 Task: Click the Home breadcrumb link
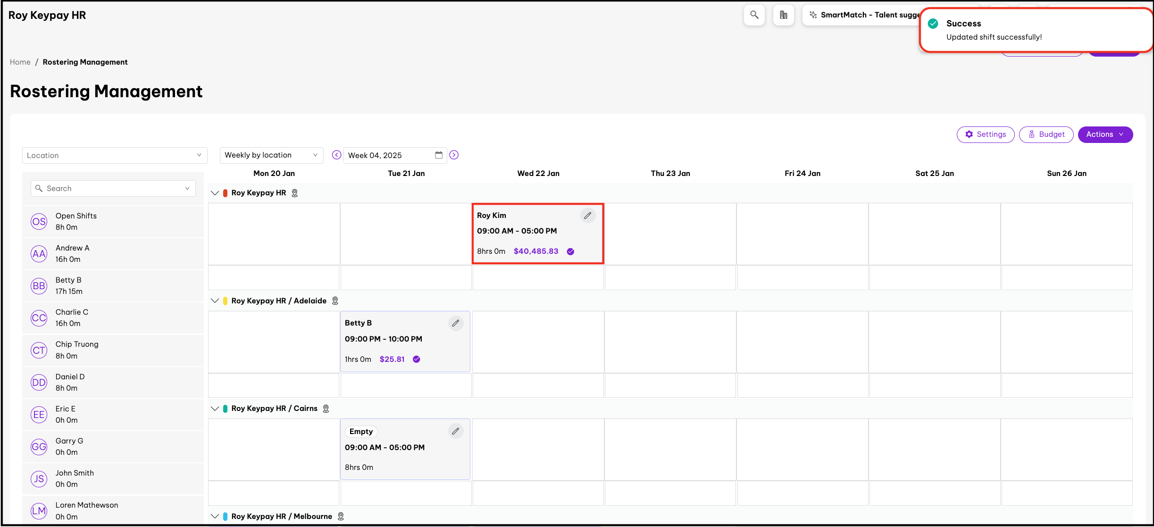[20, 62]
